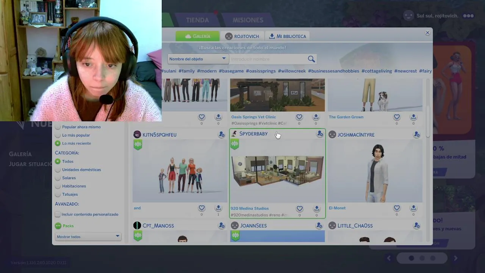This screenshot has width=485, height=273.
Task: Open 'Galería' in the main menu behind
Action: [x=20, y=154]
